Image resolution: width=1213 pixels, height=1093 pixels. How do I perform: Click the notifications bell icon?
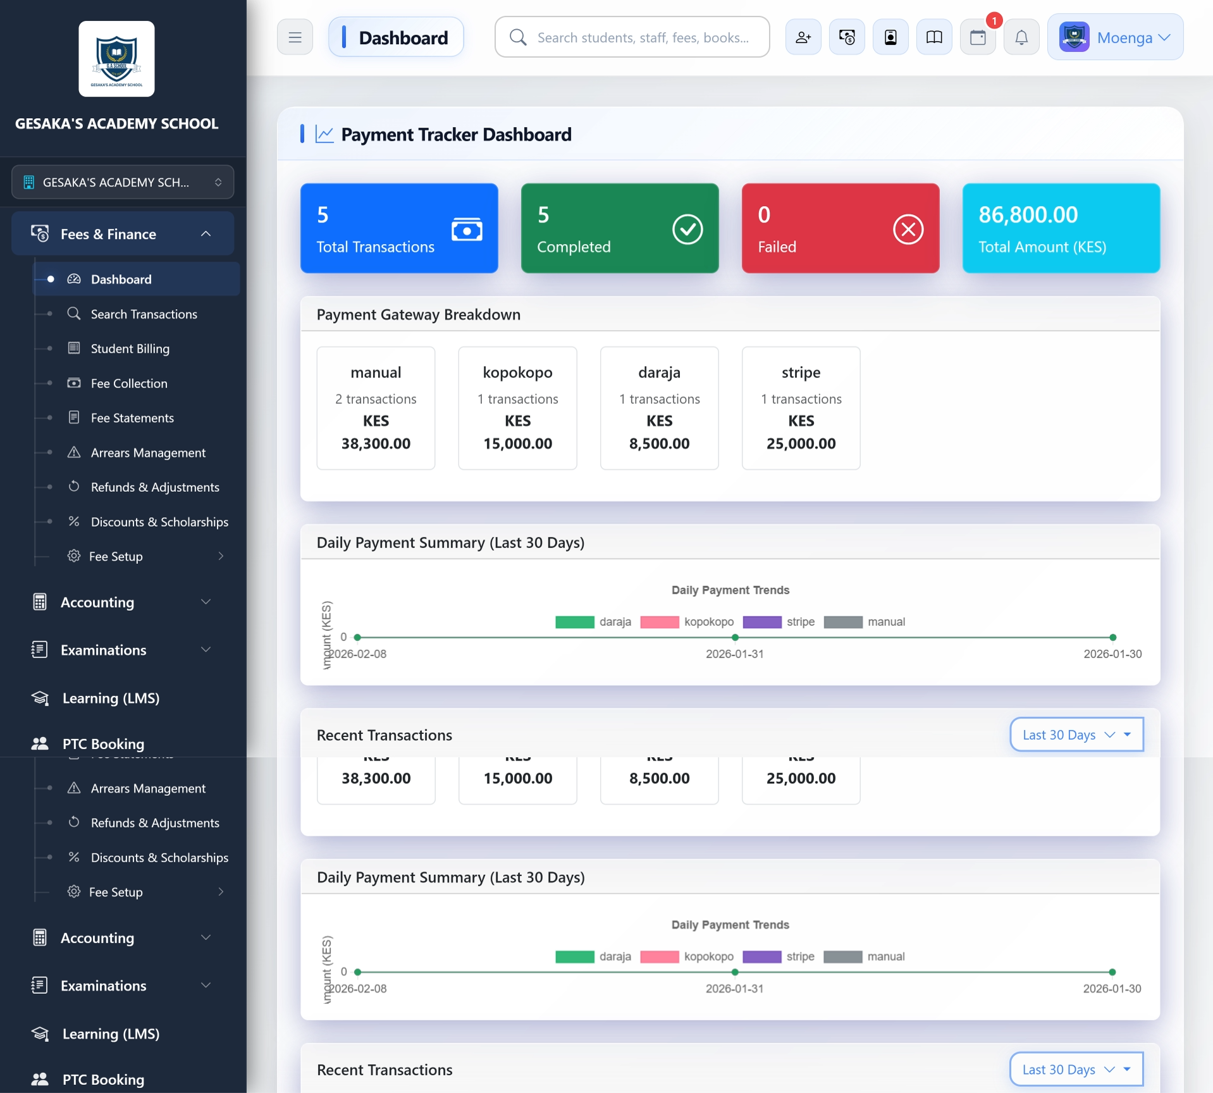point(1021,37)
